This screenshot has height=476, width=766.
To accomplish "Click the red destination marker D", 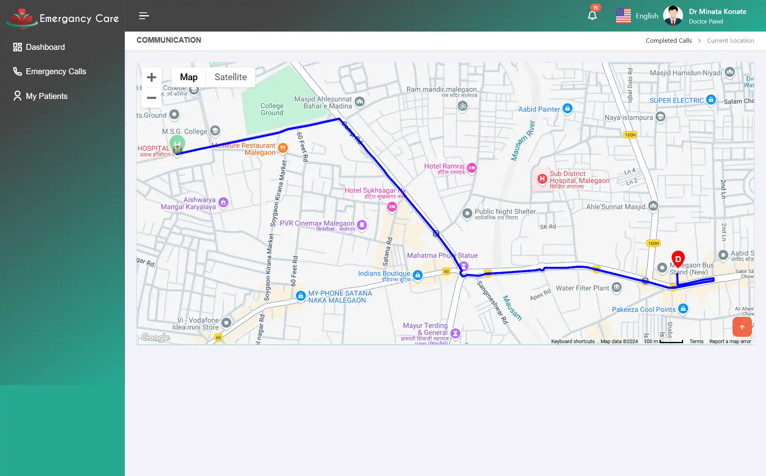I will [x=678, y=259].
